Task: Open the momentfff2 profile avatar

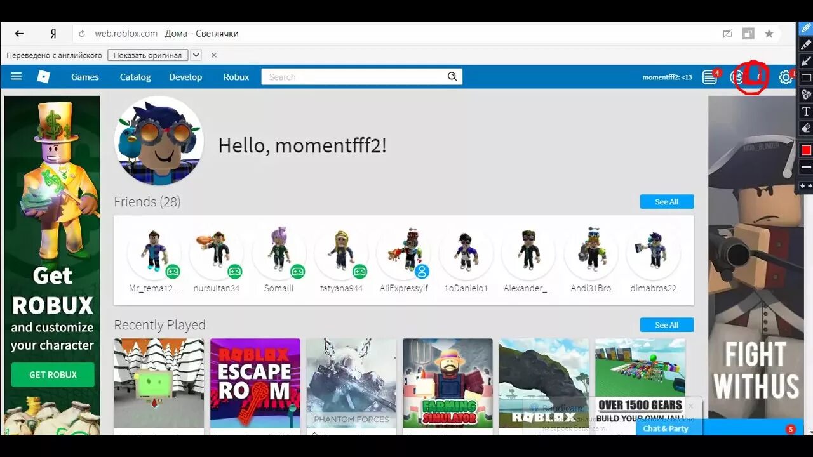Action: click(159, 141)
